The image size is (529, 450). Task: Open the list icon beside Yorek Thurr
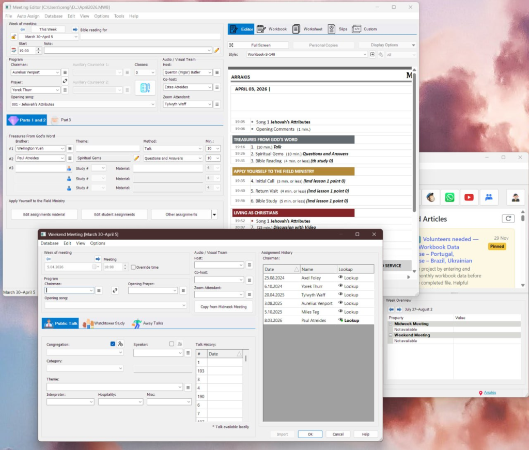[x=65, y=90]
